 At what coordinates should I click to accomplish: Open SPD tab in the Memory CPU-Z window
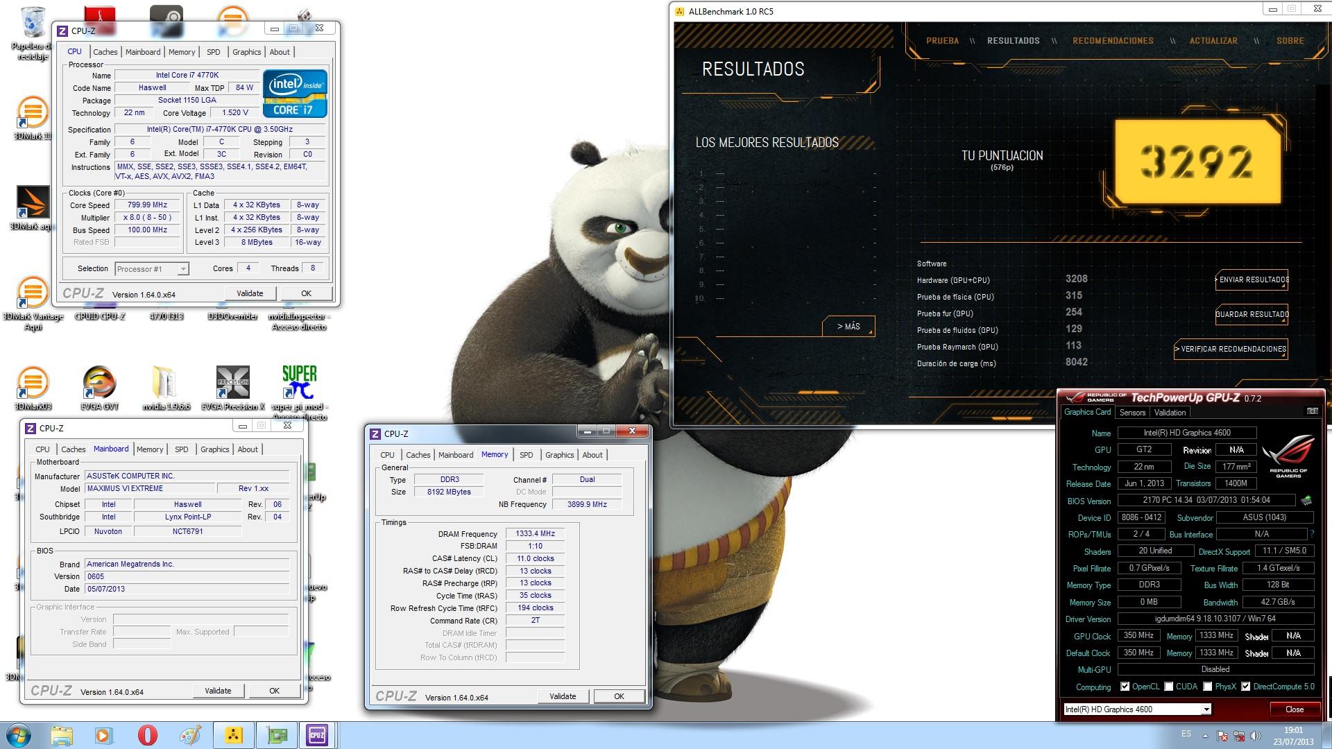(x=527, y=455)
